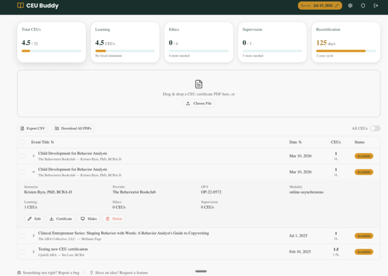Sort by Event Title arrows icon
The height and width of the screenshot is (276, 388).
[x=52, y=142]
